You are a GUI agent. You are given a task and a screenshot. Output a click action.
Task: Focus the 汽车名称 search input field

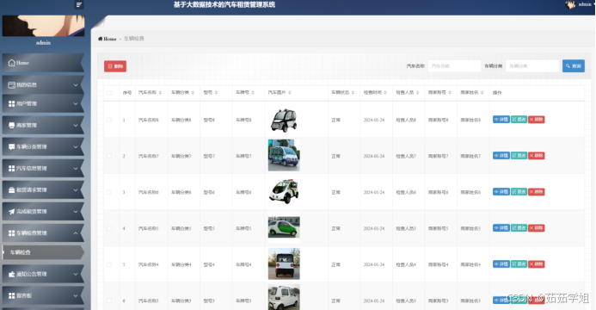pyautogui.click(x=454, y=65)
